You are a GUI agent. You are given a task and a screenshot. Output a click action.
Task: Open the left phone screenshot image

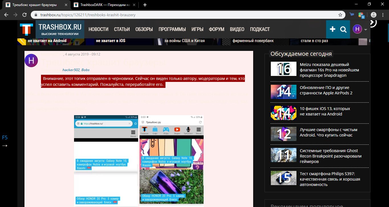pyautogui.click(x=106, y=160)
